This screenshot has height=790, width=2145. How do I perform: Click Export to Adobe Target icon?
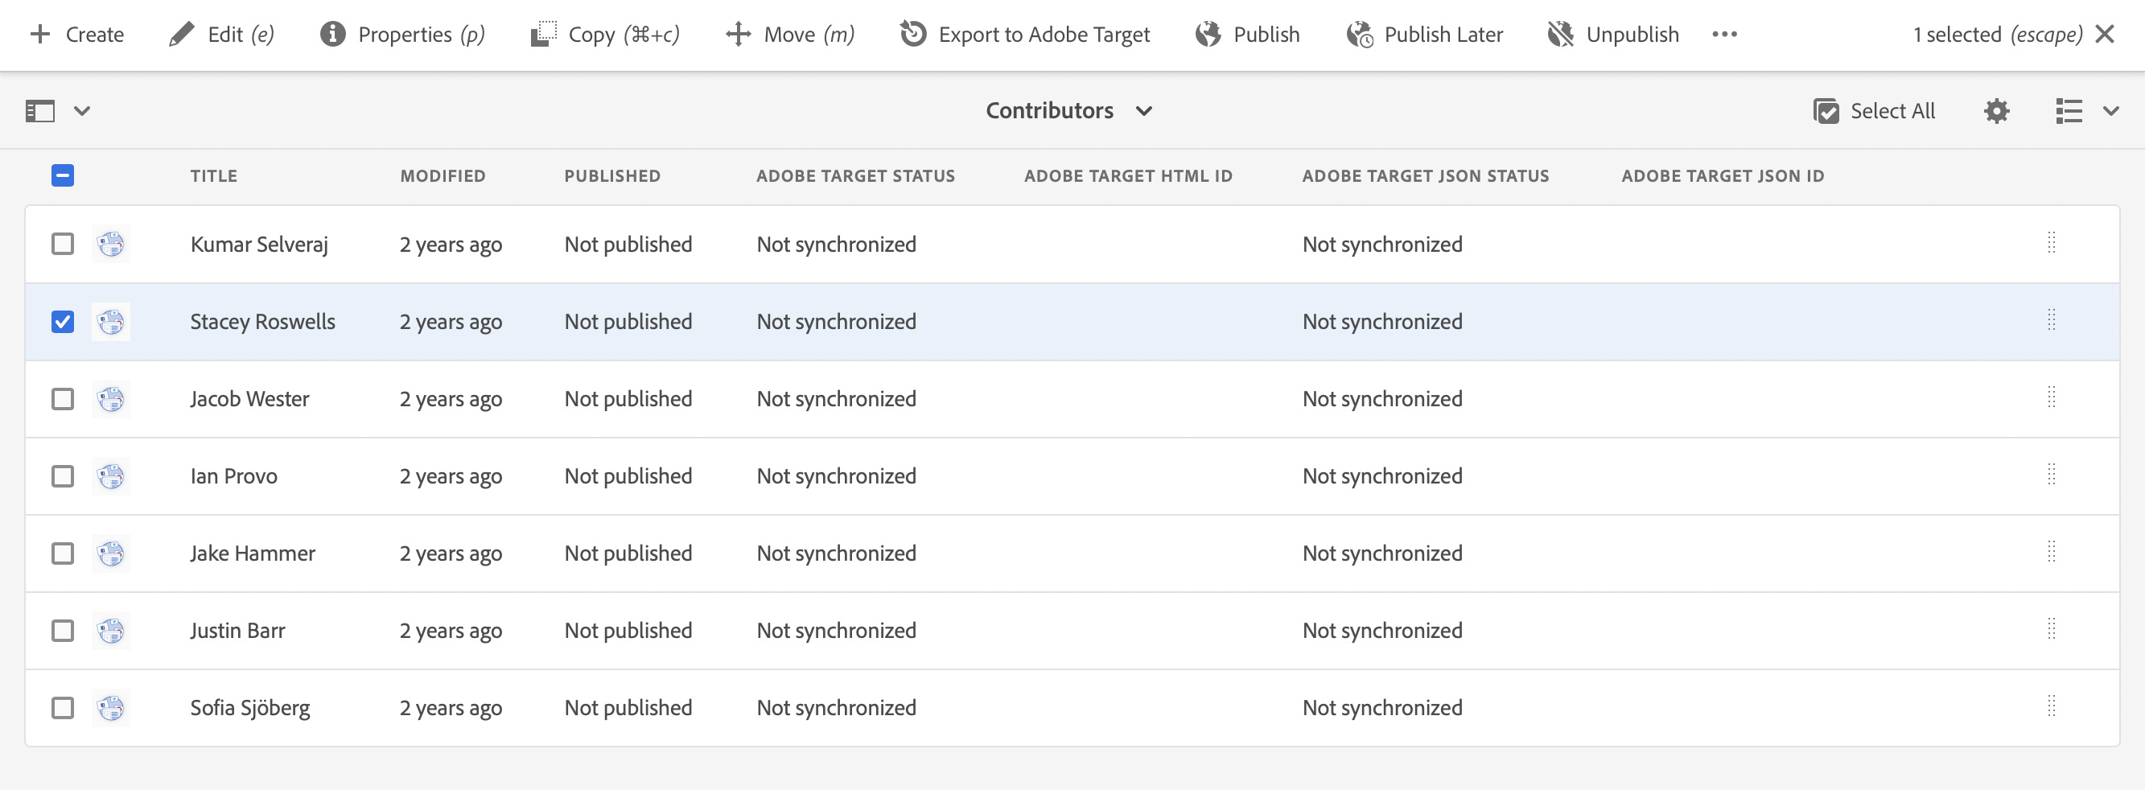(912, 34)
